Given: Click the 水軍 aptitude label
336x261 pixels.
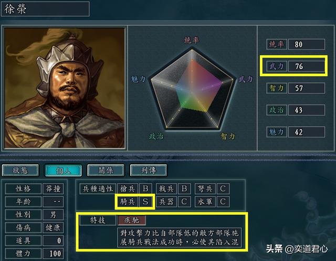Looking at the screenshot, I should point(205,202).
